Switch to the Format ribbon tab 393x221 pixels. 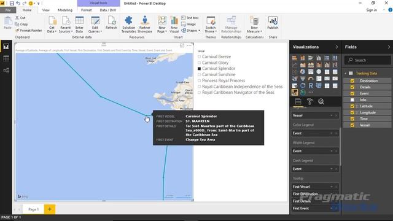click(x=86, y=10)
